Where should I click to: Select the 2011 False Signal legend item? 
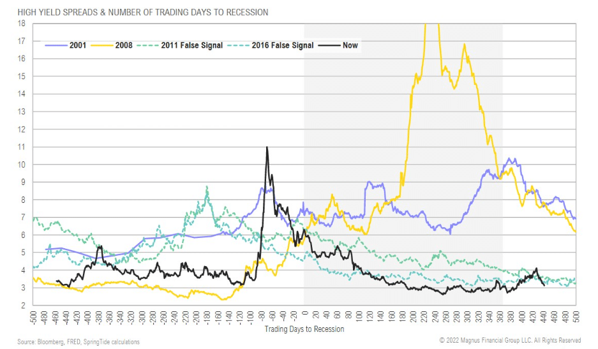pos(179,45)
